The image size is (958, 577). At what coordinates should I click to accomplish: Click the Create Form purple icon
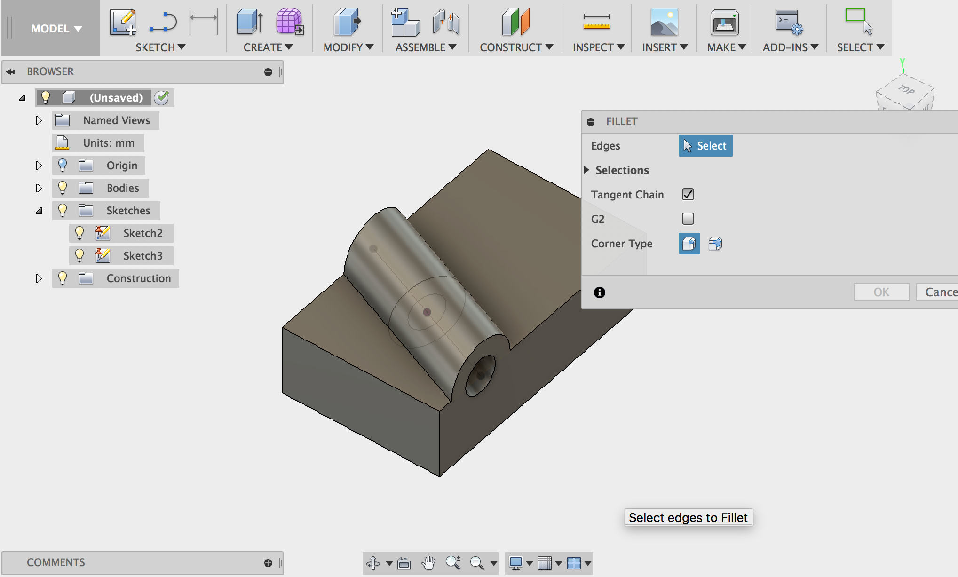tap(290, 22)
